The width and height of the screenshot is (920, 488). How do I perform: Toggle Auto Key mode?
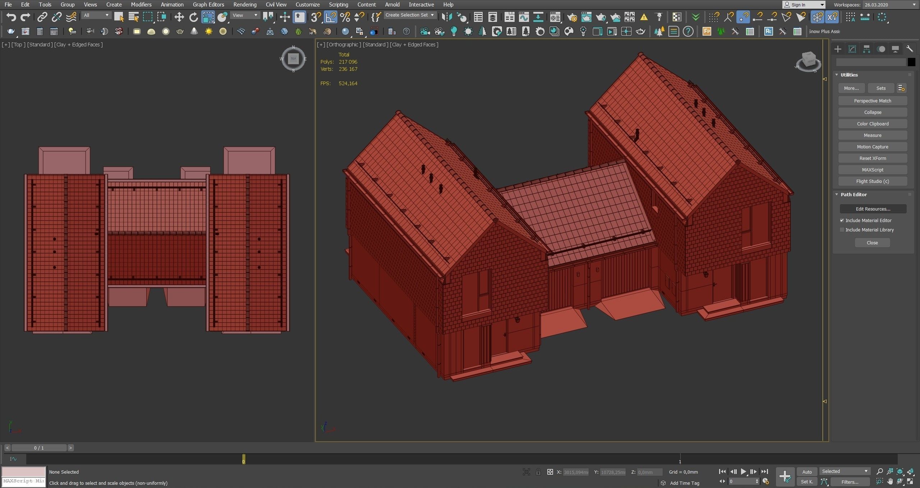[807, 472]
